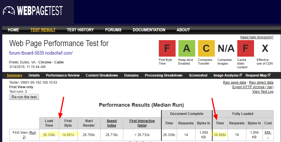
Task: Click the Fully Loaded Time value 26.888s
Action: [x=220, y=135]
